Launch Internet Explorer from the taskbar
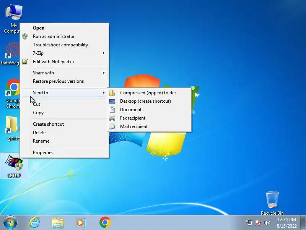The image size is (306, 230). pos(34,223)
